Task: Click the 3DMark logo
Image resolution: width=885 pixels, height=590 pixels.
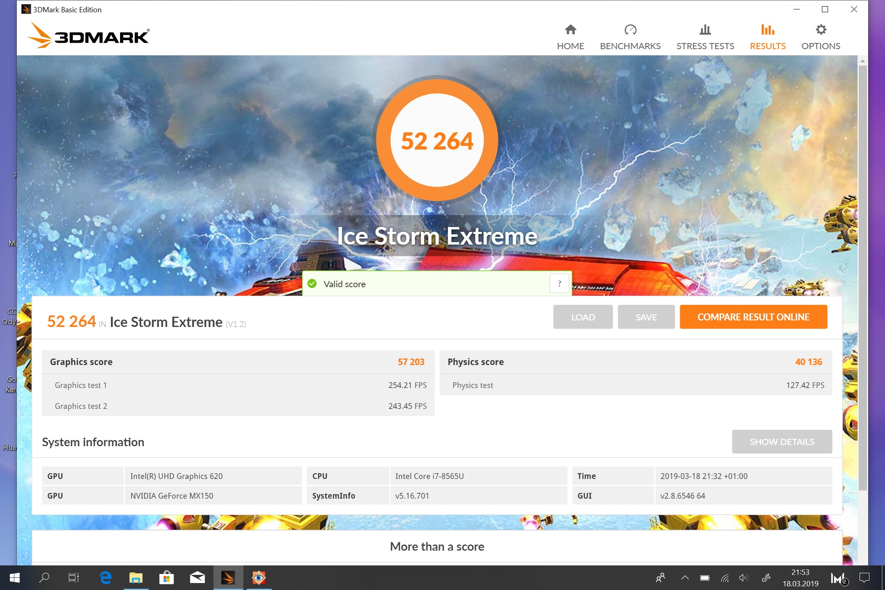Action: [x=88, y=36]
